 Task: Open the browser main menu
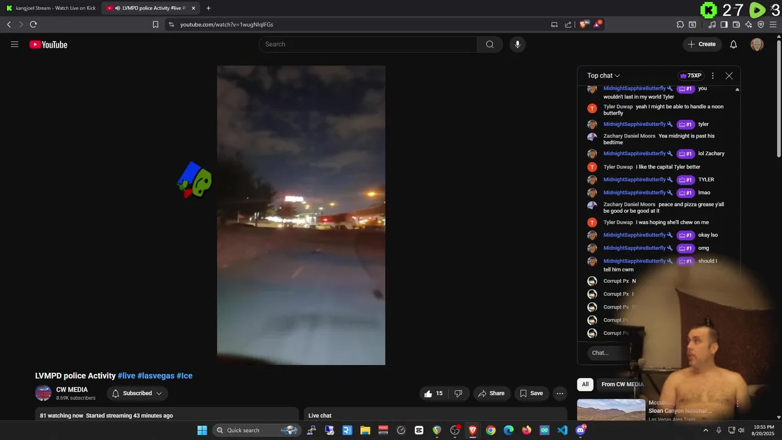[x=773, y=24]
